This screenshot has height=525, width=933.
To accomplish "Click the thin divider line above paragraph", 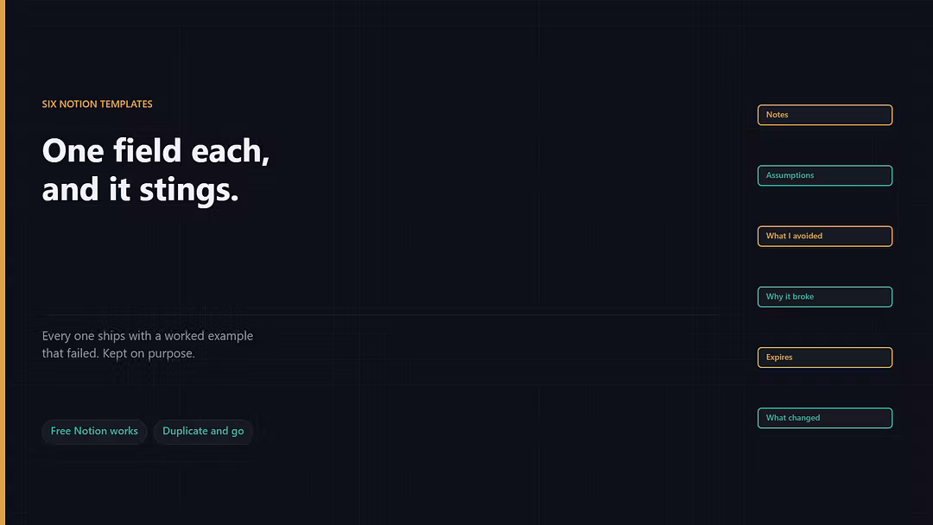I will click(x=380, y=314).
